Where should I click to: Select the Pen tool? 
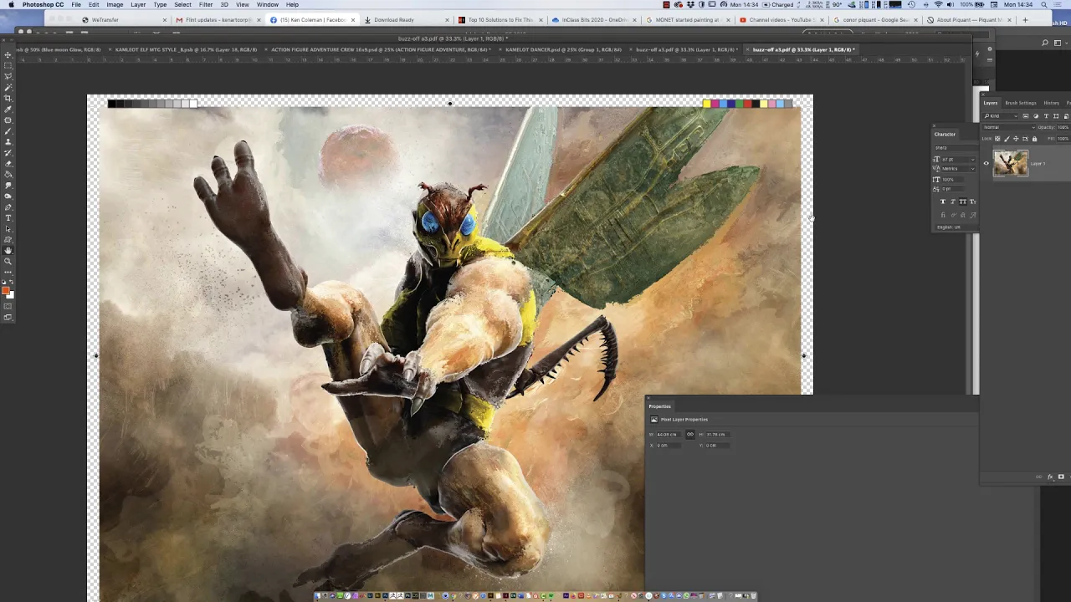(8, 207)
